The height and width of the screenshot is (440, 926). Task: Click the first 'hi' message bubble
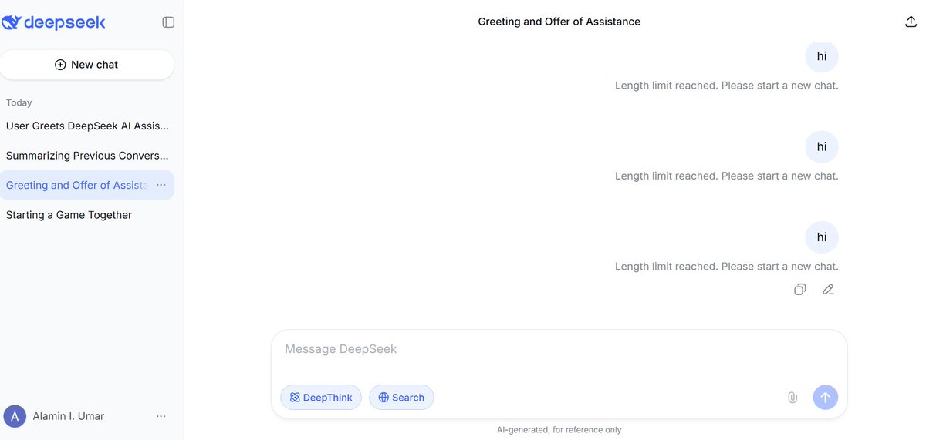822,56
